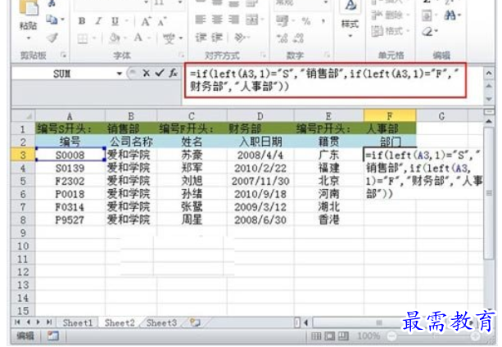The image size is (502, 347).
Task: Click the horizontal scrollbar thumb
Action: [379, 322]
